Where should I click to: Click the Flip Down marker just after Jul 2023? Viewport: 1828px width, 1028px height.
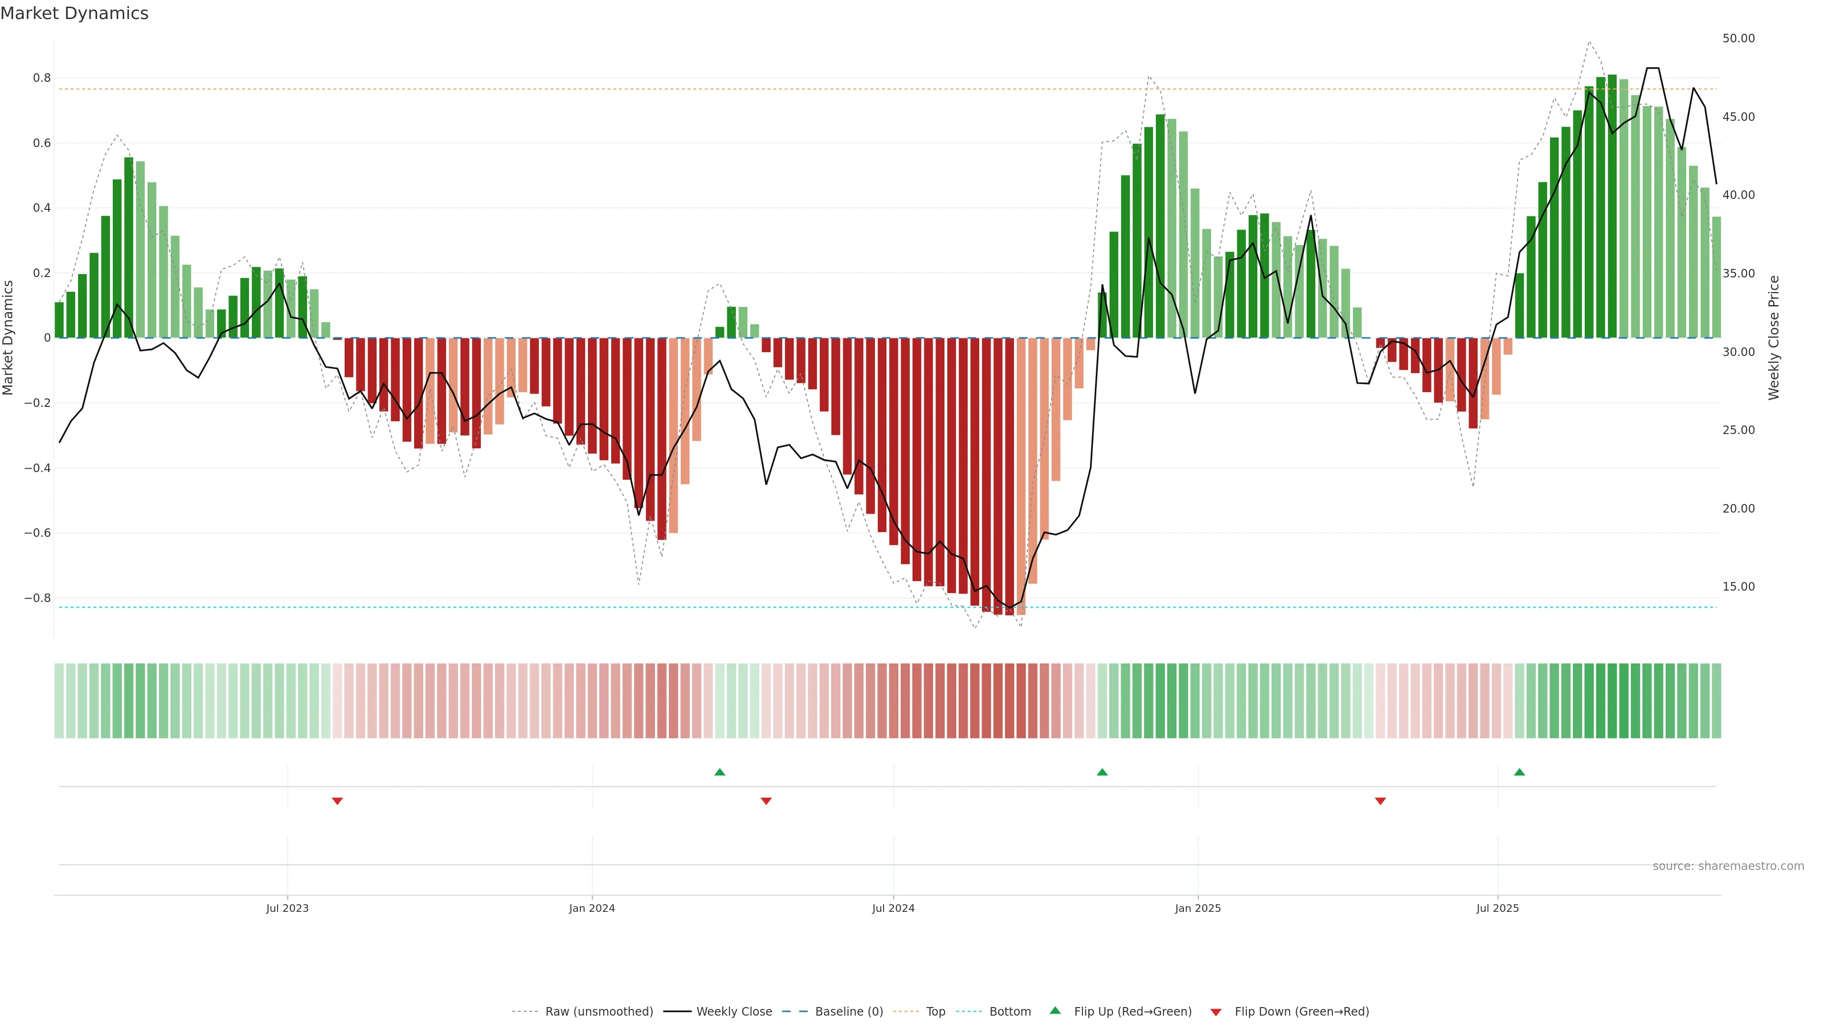pyautogui.click(x=337, y=801)
